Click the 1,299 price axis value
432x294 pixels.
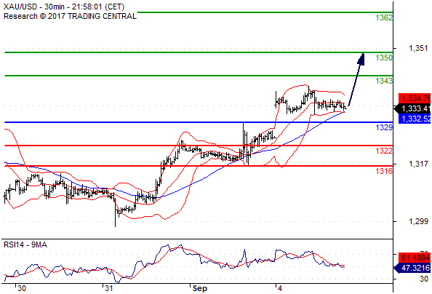coord(418,221)
